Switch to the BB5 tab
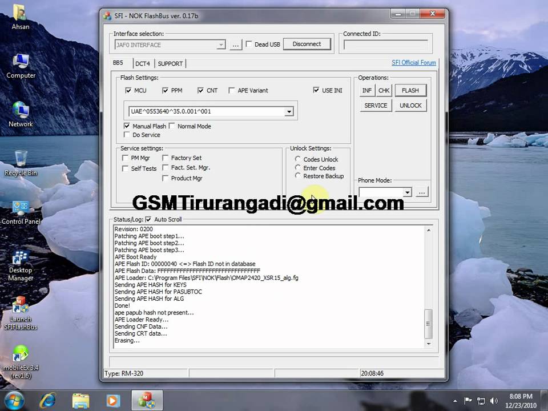This screenshot has height=411, width=548. point(118,63)
